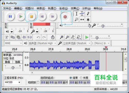Screen dimensions: 129x93
Task: Open the 效果(C) menu
Action: click(75, 9)
